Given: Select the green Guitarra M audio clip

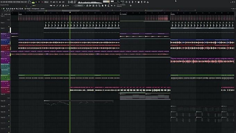Looking at the screenshot, I should click(x=31, y=77).
